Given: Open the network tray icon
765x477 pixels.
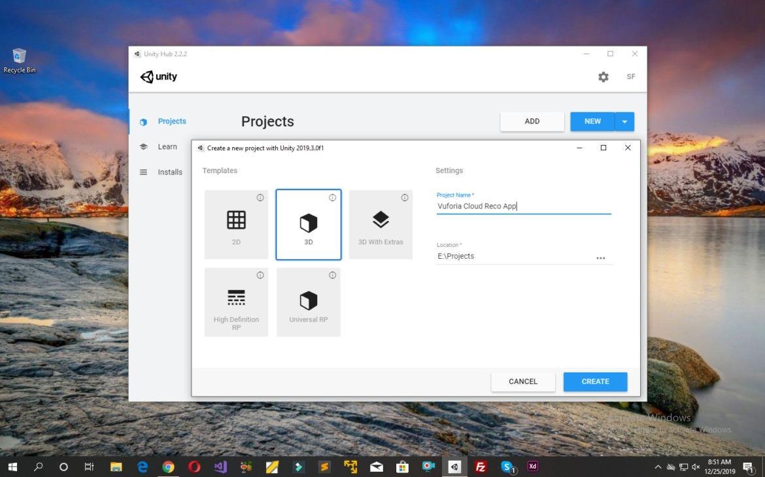Looking at the screenshot, I should tap(683, 467).
